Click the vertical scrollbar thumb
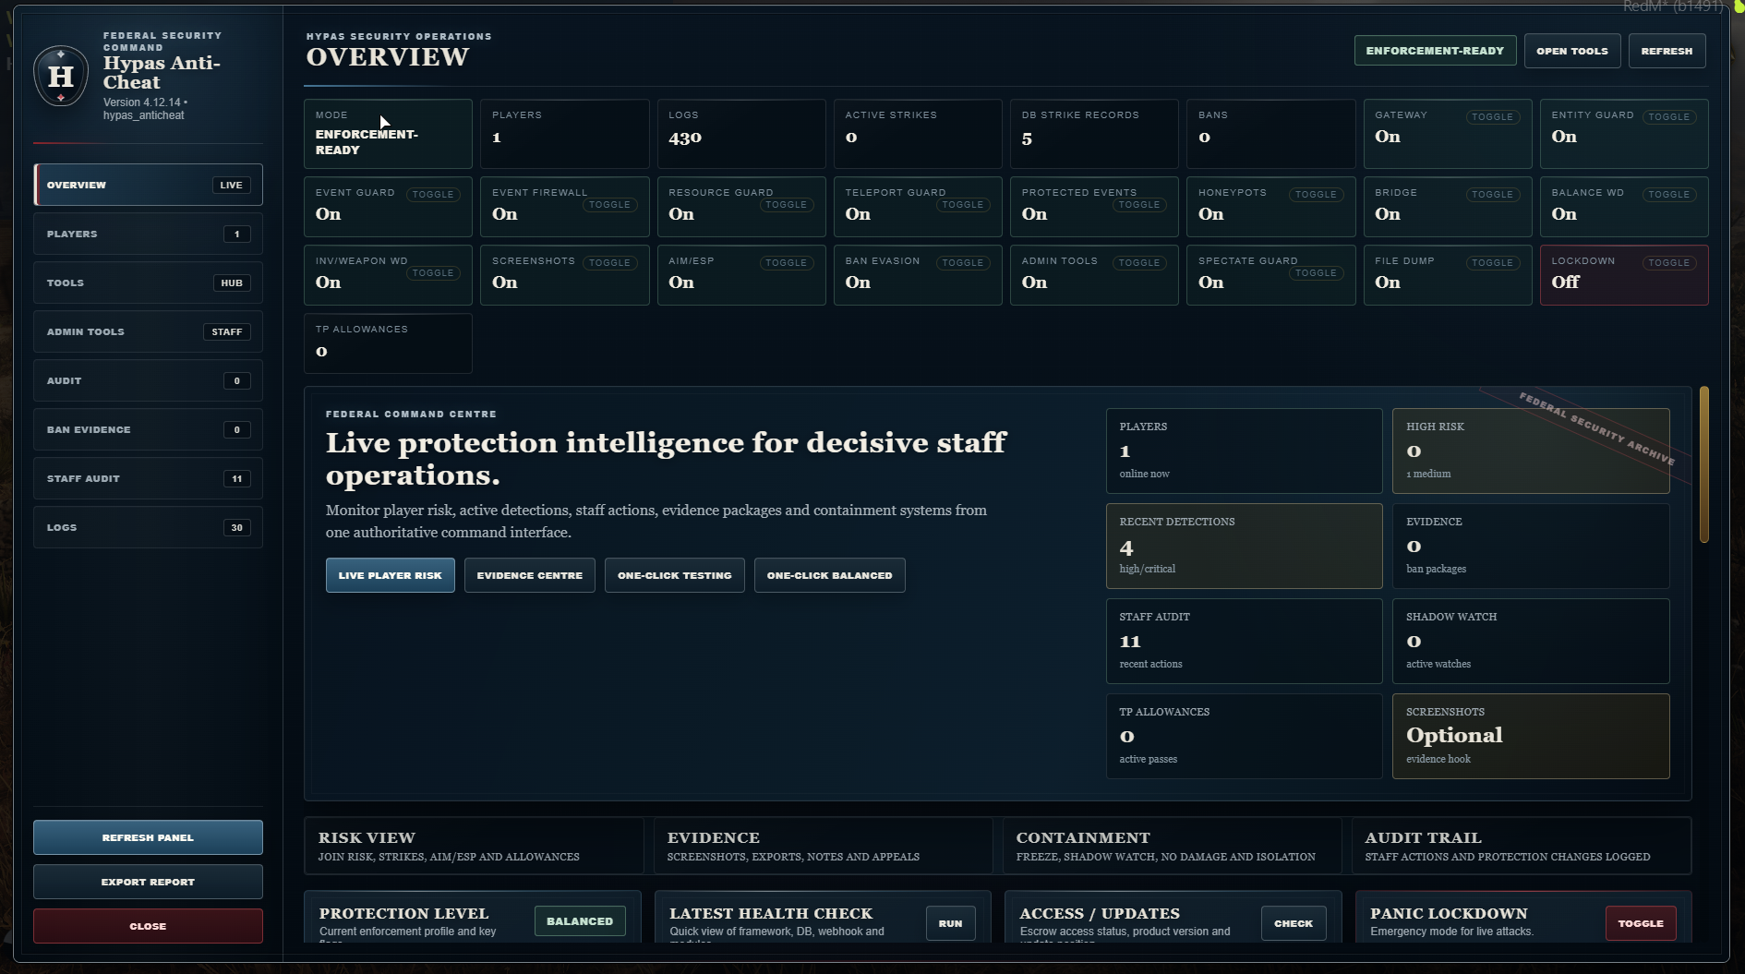The height and width of the screenshot is (974, 1745). 1703,464
